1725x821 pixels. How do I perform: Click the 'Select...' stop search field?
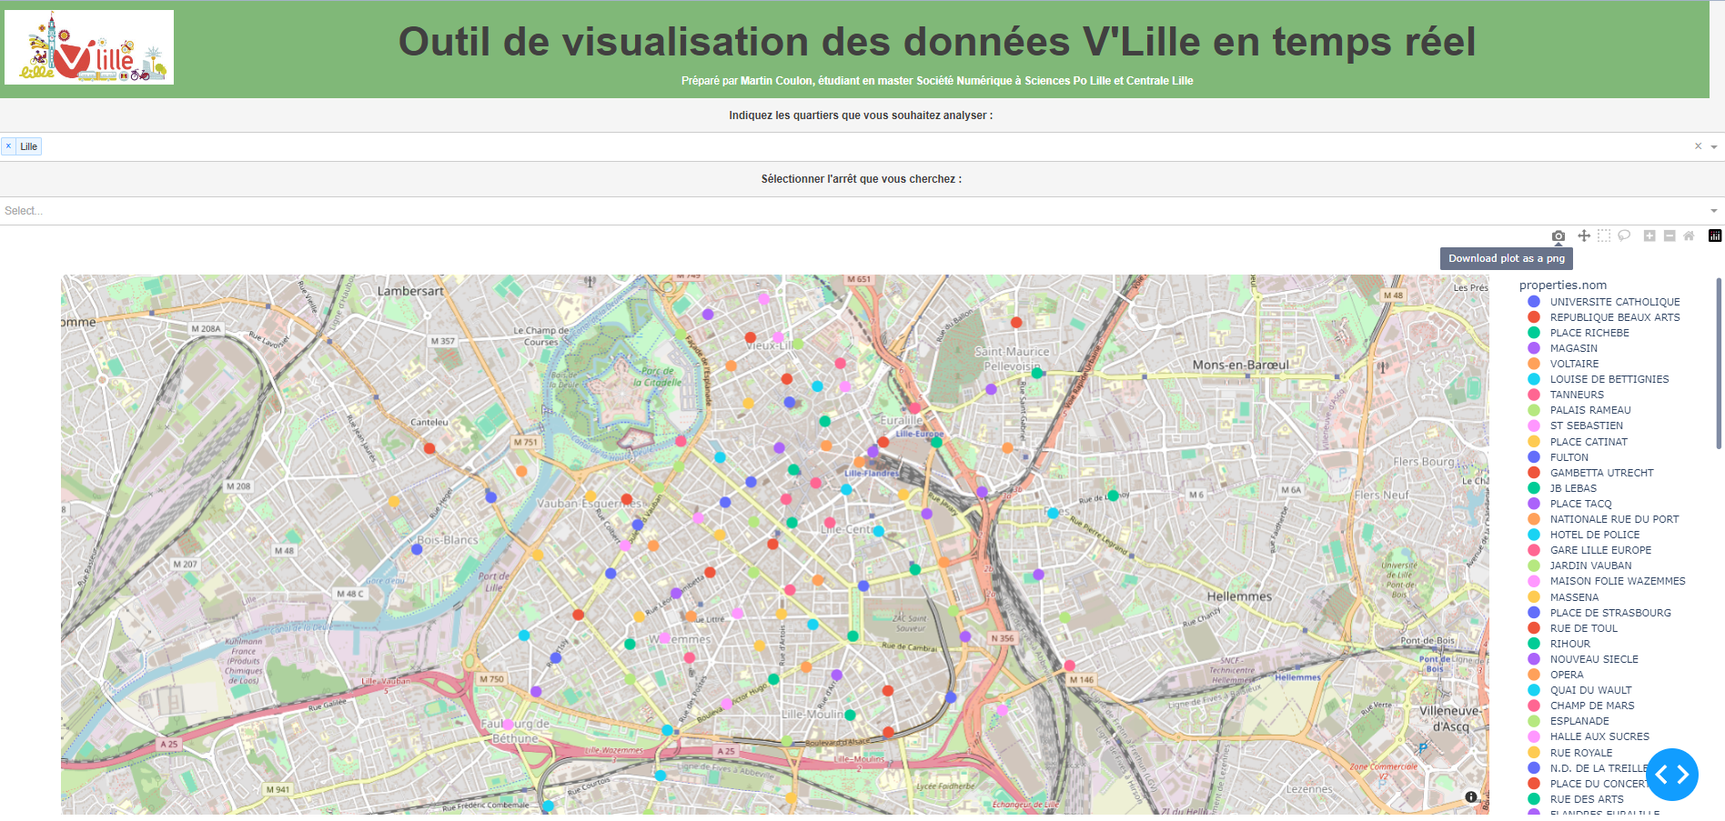(x=852, y=211)
